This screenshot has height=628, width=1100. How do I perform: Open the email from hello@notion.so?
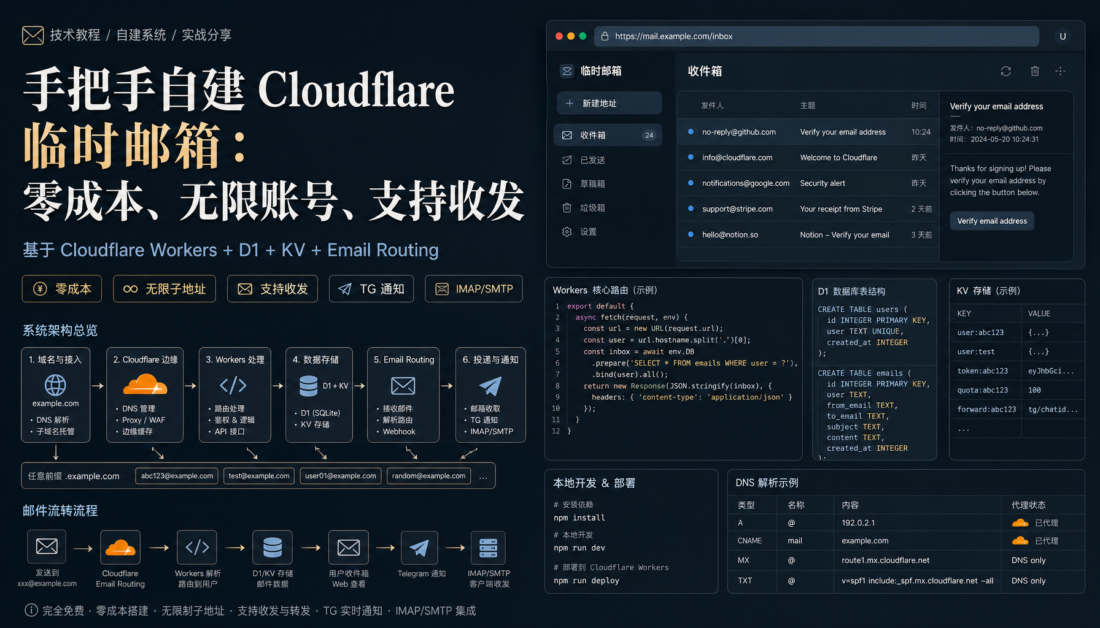(x=808, y=235)
